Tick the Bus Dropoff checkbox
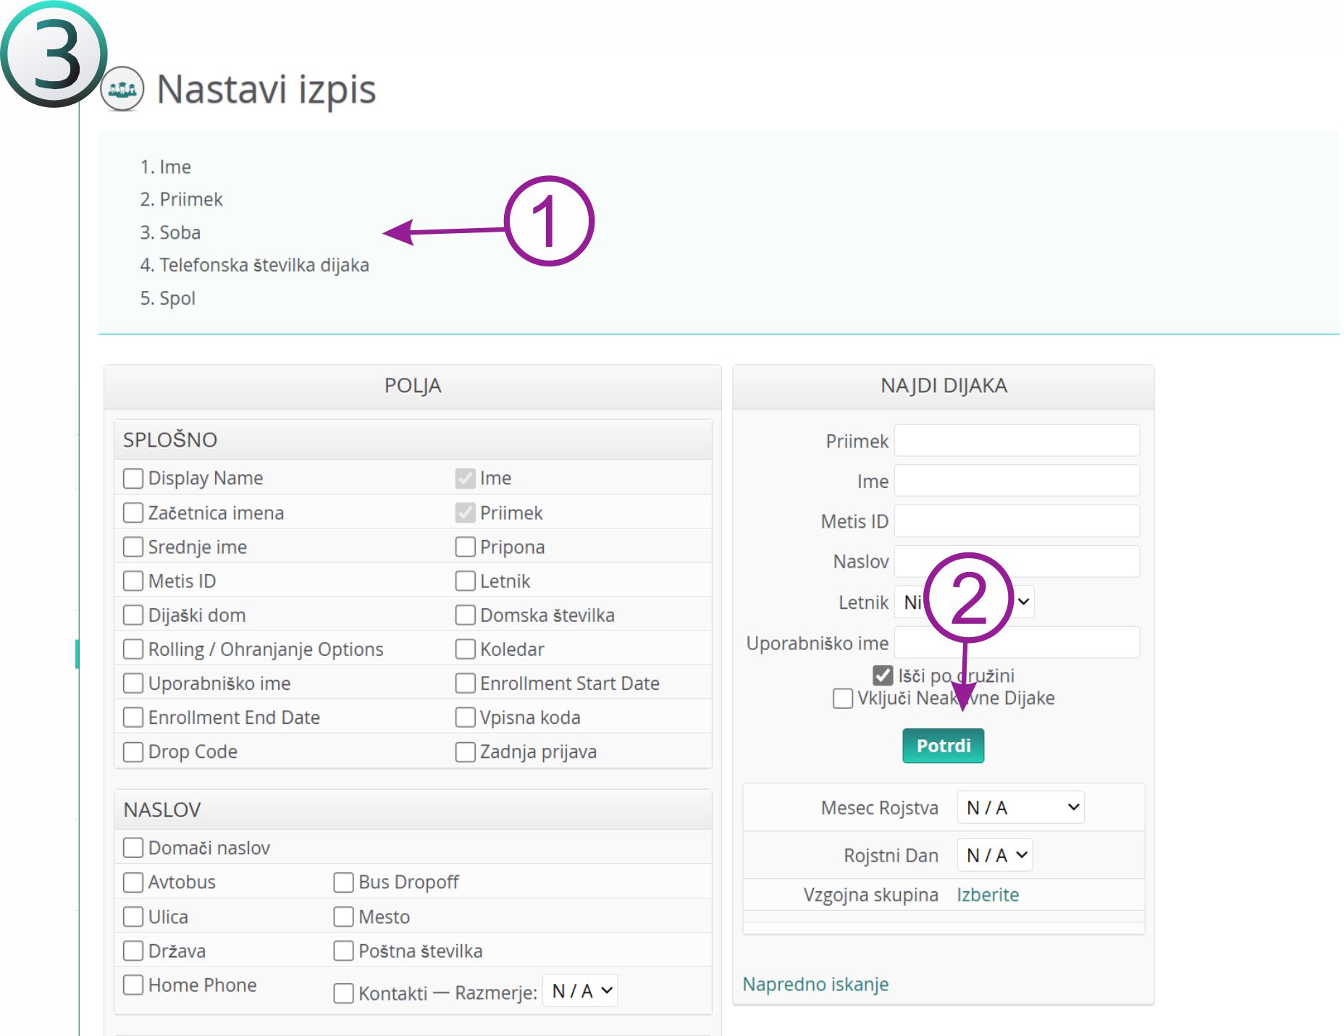Viewport: 1344px width, 1036px height. (x=343, y=883)
